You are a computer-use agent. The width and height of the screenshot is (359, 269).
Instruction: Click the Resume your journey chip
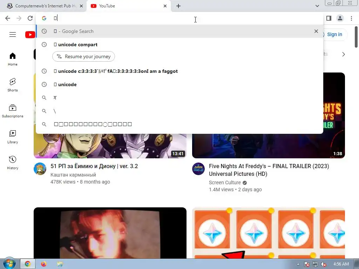tap(83, 56)
